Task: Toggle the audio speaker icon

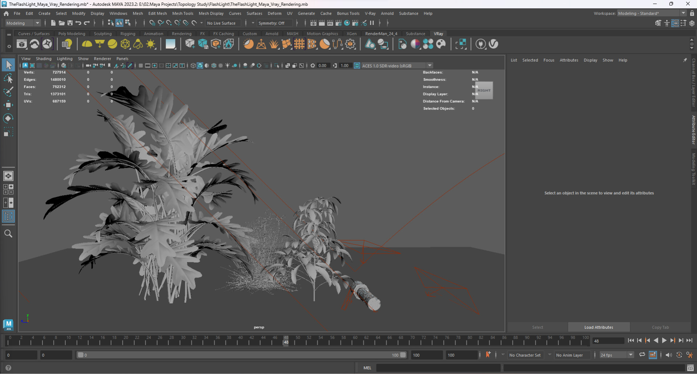Action: click(668, 355)
